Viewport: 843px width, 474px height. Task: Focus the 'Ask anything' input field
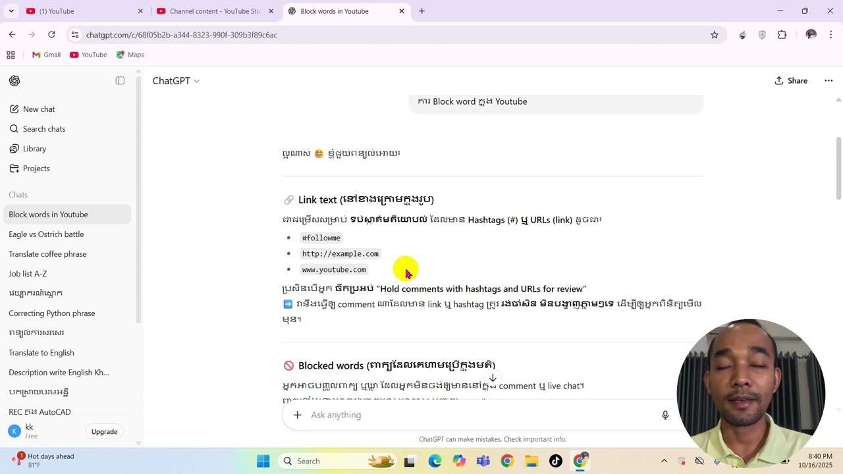(x=481, y=415)
